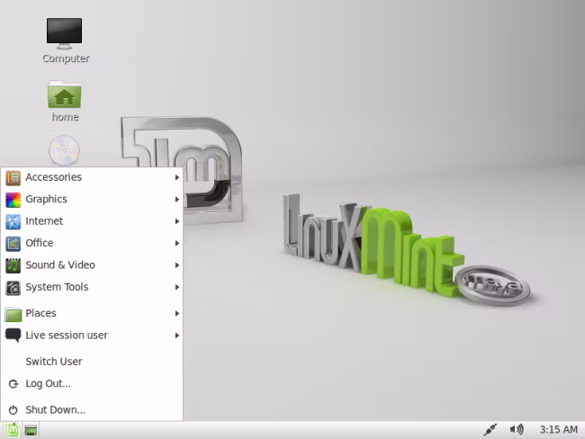Image resolution: width=585 pixels, height=439 pixels.
Task: Expand the Accessories submenu arrow
Action: pyautogui.click(x=177, y=177)
